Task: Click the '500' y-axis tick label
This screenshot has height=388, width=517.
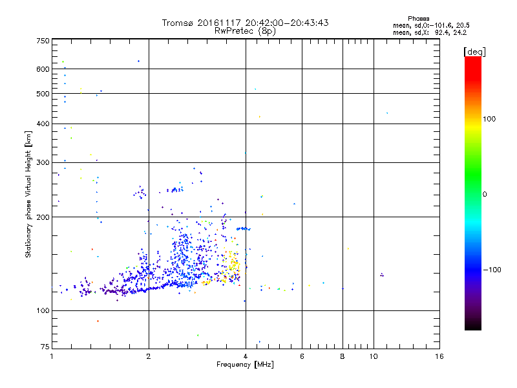Action: click(43, 94)
